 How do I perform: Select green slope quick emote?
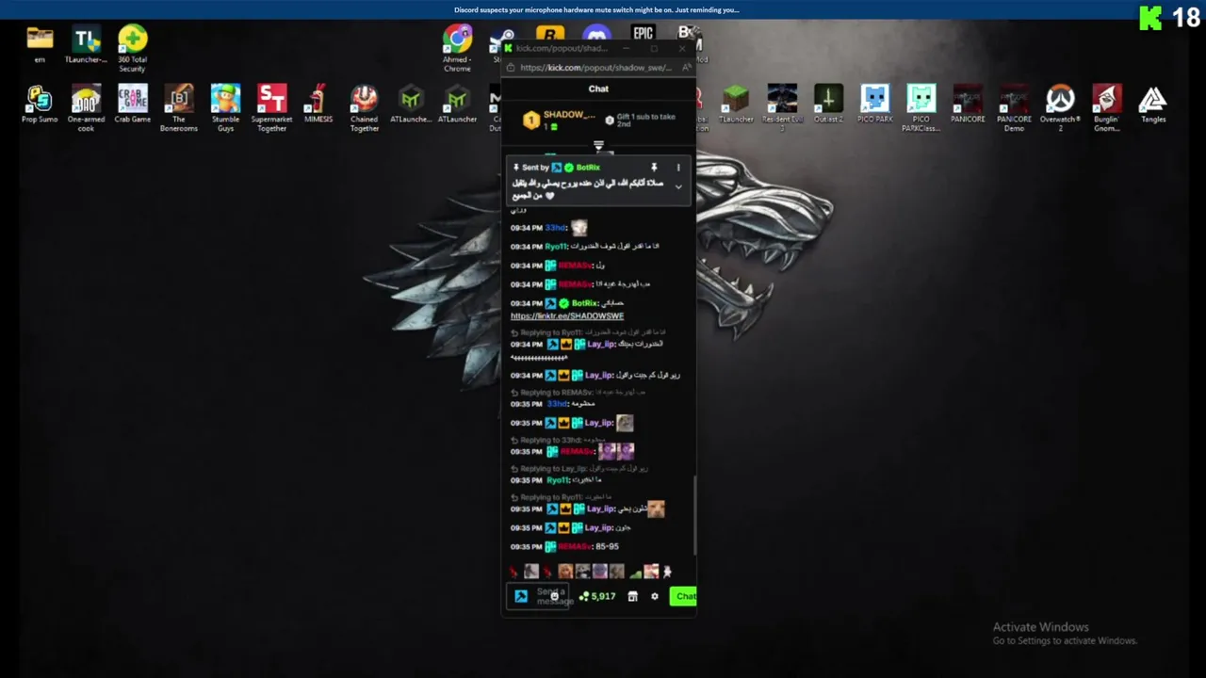634,572
